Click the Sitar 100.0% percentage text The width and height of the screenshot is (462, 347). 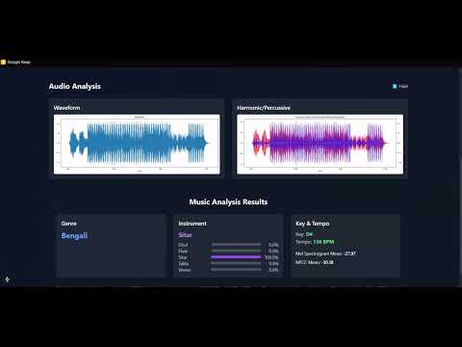click(x=271, y=257)
